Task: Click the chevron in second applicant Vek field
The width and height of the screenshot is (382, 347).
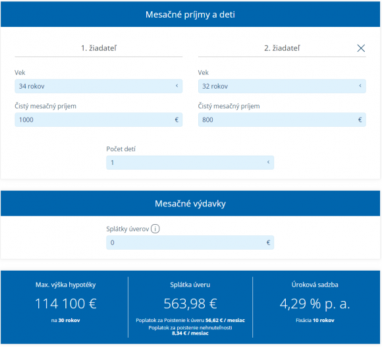Action: (360, 86)
